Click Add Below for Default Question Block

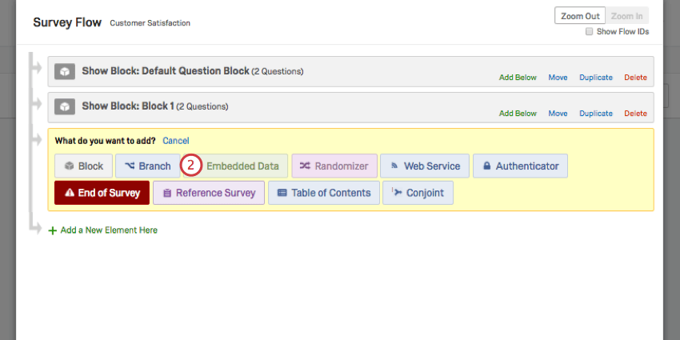point(518,78)
